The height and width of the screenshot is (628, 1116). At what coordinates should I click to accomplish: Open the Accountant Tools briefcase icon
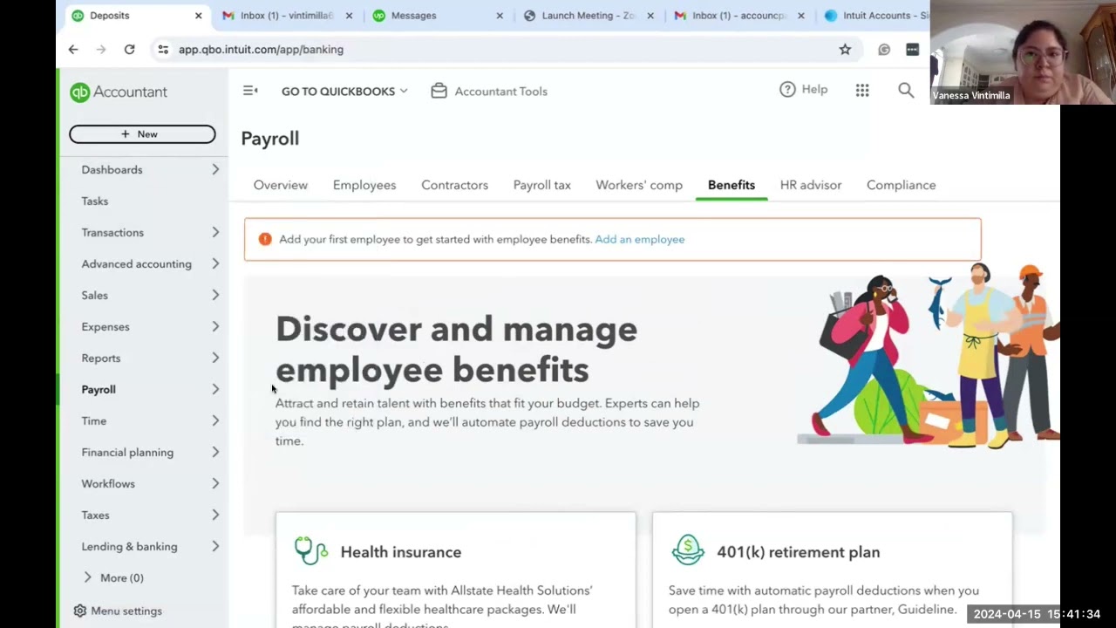click(x=439, y=91)
